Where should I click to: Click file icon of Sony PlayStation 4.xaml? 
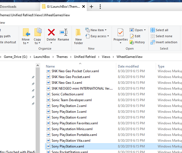click(x=48, y=117)
